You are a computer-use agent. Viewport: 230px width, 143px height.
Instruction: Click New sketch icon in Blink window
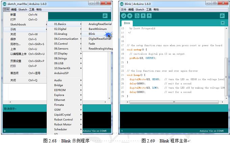click(x=137, y=16)
